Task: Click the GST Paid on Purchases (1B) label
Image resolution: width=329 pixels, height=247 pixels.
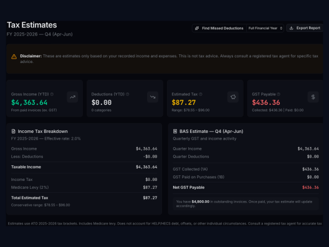Action: coord(199,177)
